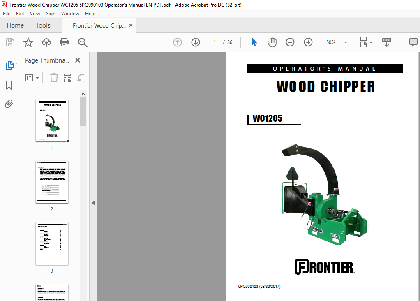Select the arrow selection tool
The image size is (420, 301).
[x=254, y=42]
